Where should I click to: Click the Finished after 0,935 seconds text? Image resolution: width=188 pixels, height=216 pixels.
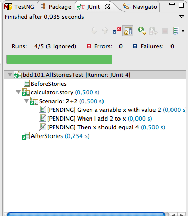click(44, 17)
